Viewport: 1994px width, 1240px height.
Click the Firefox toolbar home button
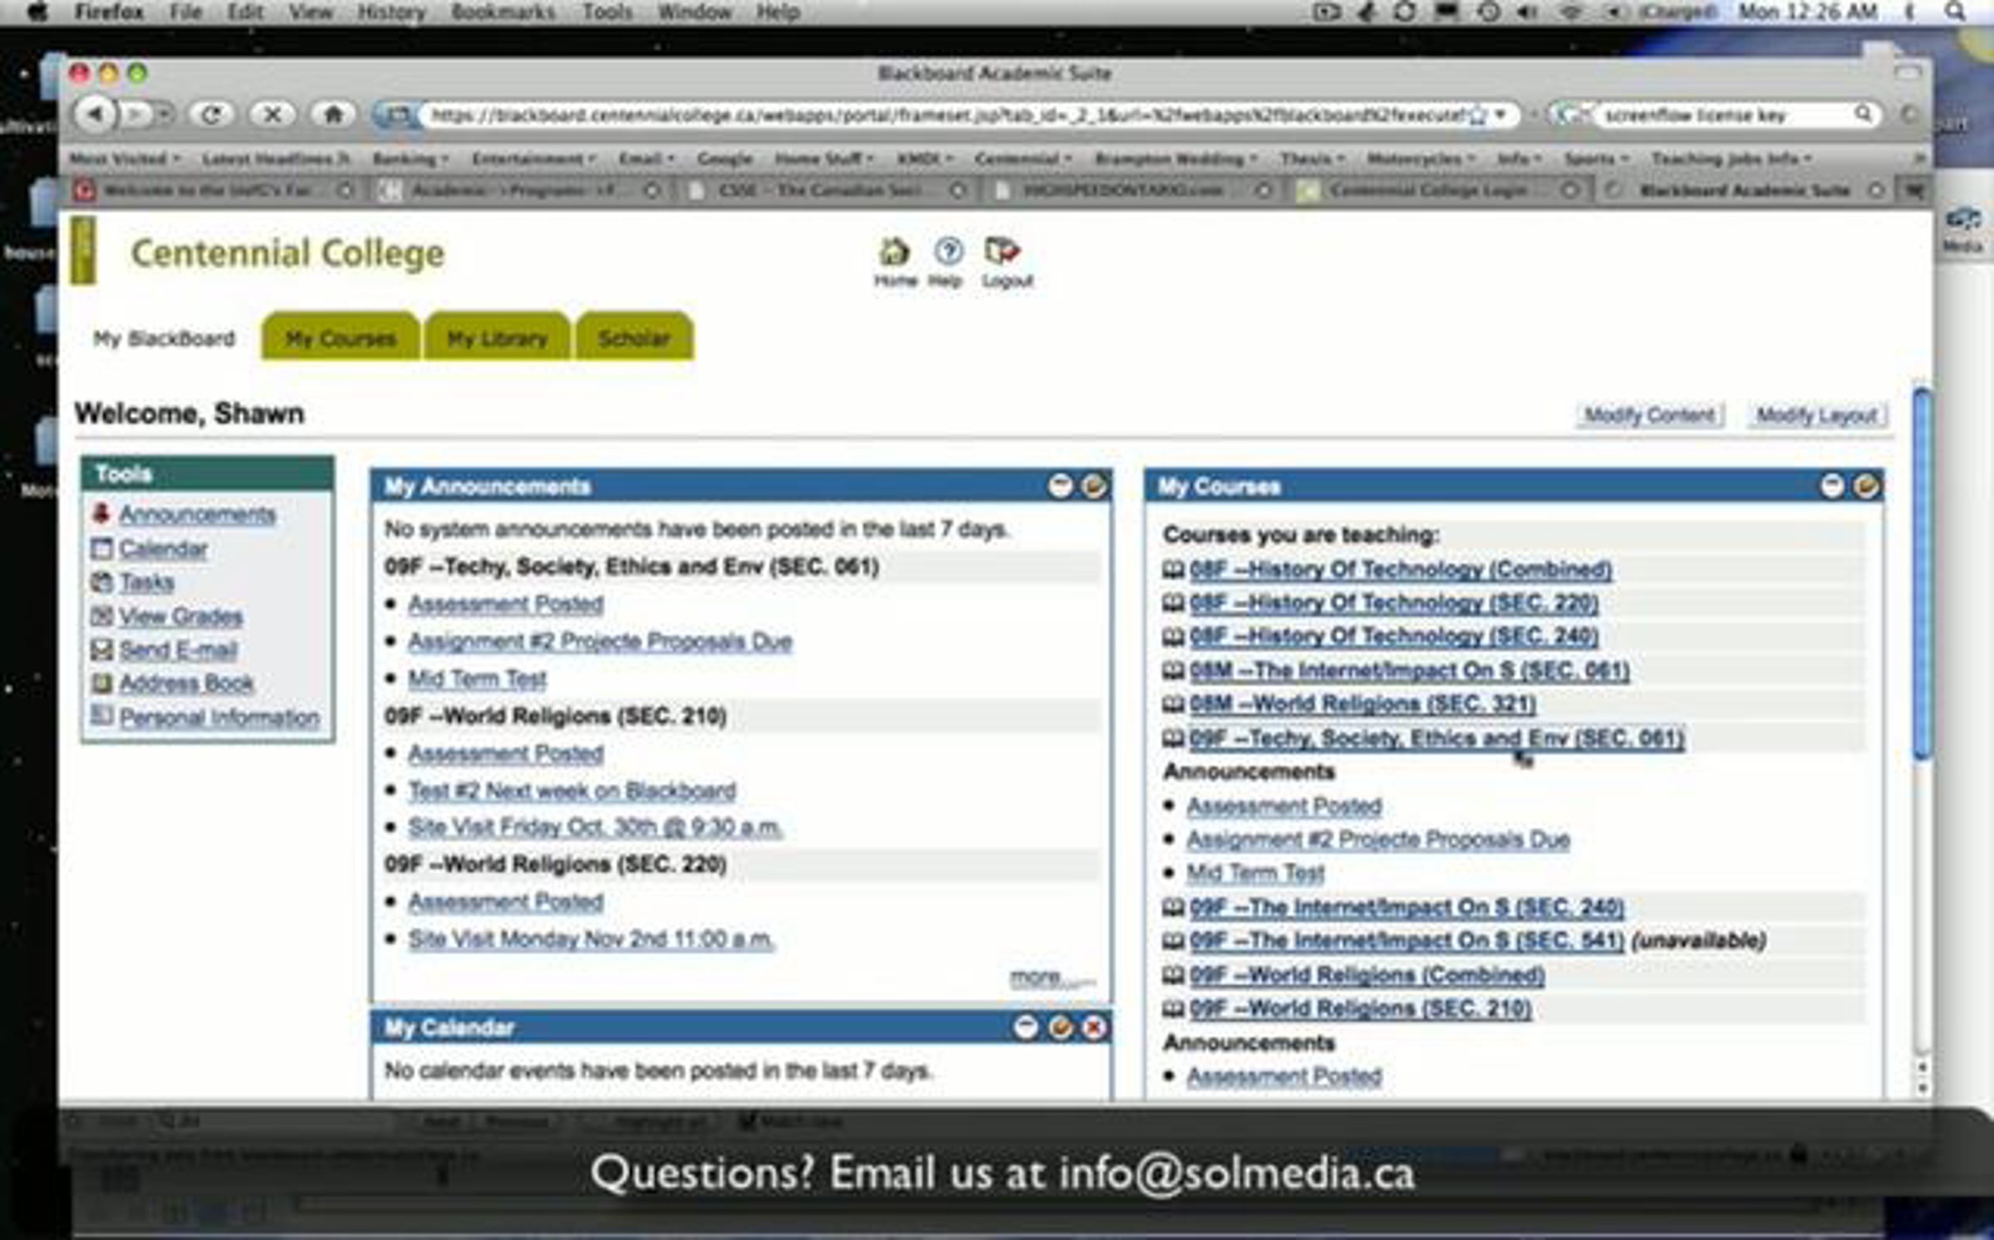click(x=333, y=114)
